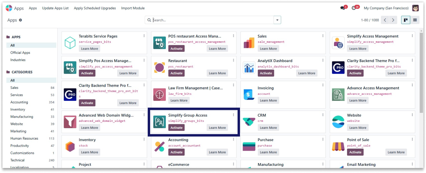This screenshot has height=173, width=426.
Task: Open kebab menu on Inventory card
Action: click(144, 140)
